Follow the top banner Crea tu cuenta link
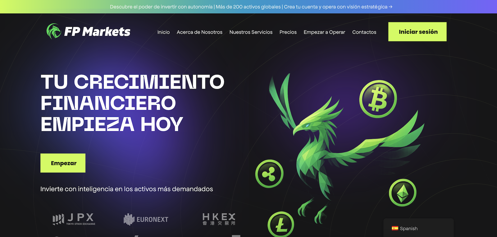The width and height of the screenshot is (497, 237). [338, 7]
